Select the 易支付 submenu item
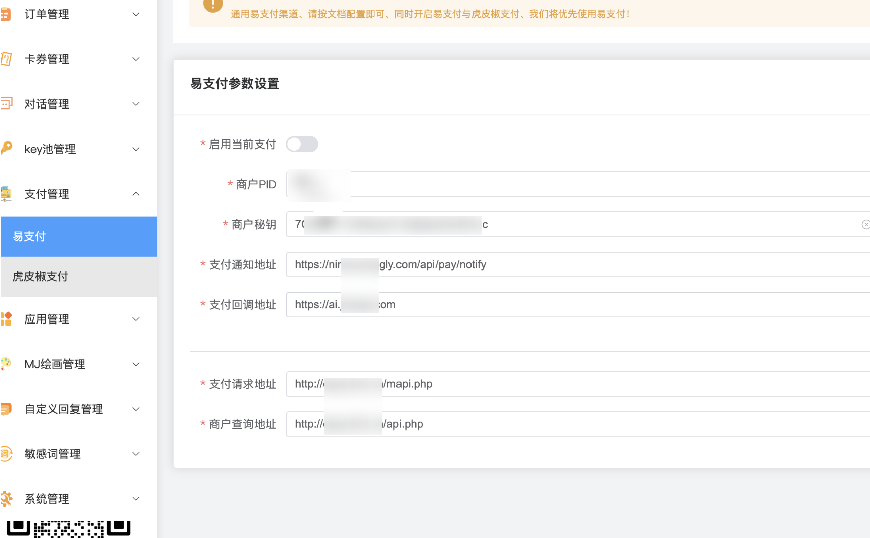 79,236
